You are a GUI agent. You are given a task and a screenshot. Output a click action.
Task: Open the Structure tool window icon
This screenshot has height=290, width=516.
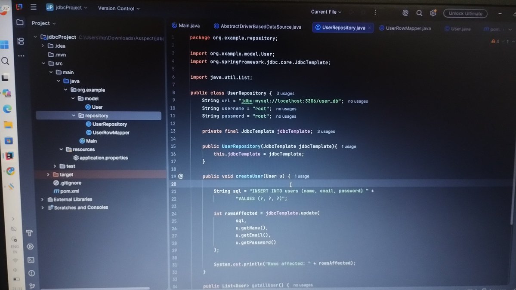tap(21, 41)
